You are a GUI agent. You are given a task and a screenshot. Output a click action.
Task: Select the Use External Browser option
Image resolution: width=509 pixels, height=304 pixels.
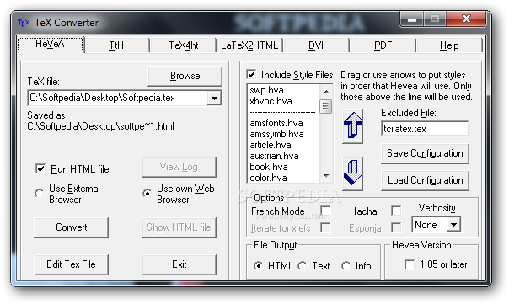pyautogui.click(x=40, y=194)
